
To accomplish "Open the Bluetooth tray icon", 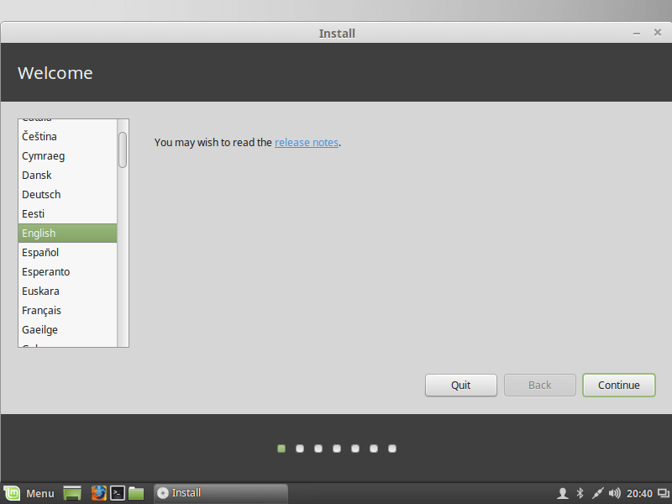I will [580, 494].
